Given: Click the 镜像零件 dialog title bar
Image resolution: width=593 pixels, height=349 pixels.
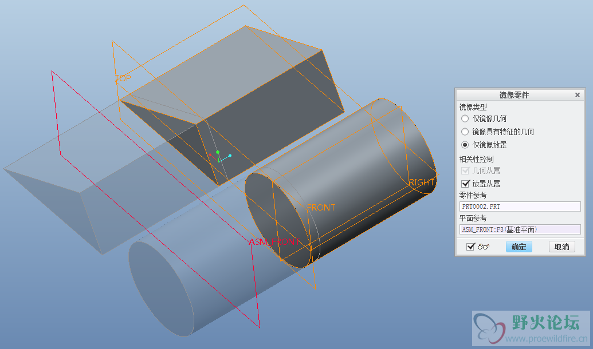Looking at the screenshot, I should point(515,95).
